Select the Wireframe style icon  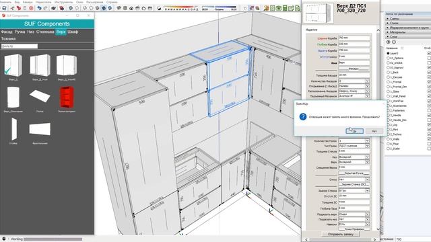(x=85, y=8)
